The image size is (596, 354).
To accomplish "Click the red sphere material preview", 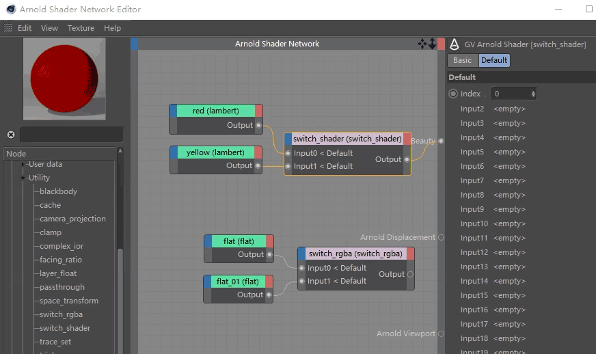I will tap(64, 79).
